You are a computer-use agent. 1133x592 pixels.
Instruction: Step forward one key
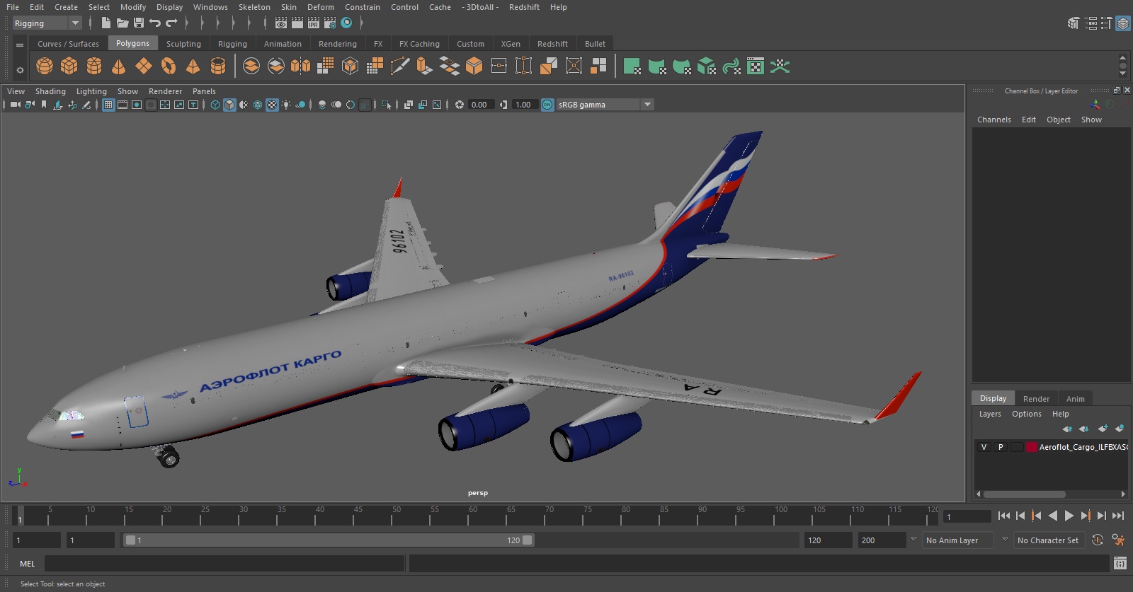pyautogui.click(x=1086, y=516)
